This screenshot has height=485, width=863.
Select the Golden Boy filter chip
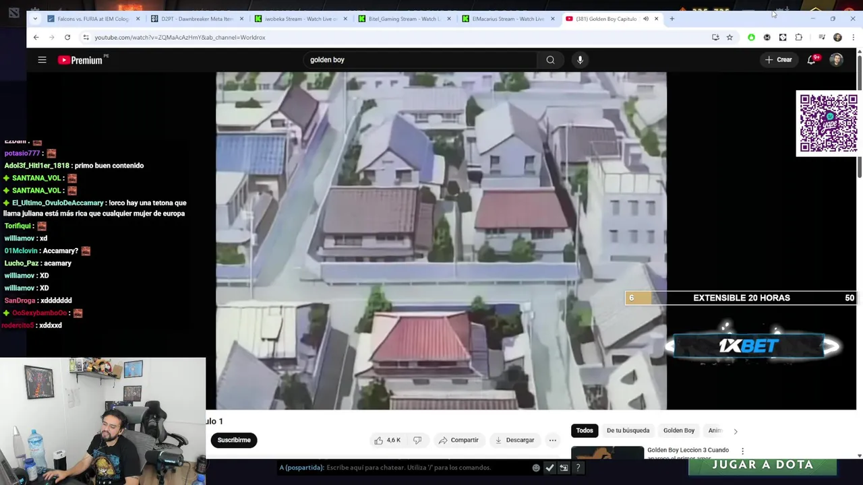coord(679,430)
